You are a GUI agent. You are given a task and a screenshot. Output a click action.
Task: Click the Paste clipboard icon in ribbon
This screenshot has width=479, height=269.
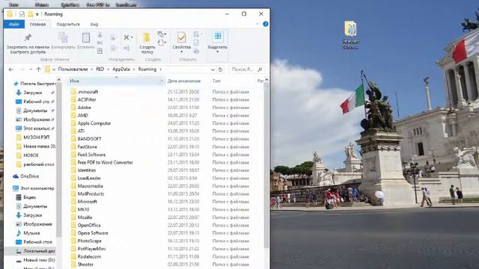[86, 38]
